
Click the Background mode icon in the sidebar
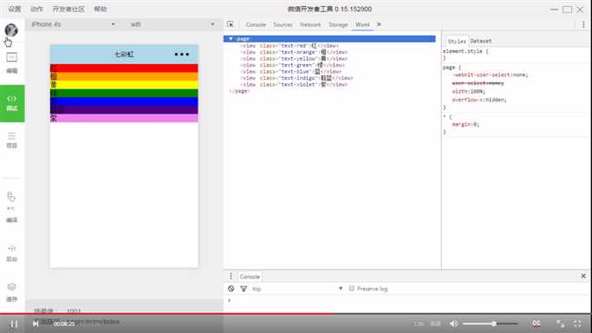click(12, 248)
